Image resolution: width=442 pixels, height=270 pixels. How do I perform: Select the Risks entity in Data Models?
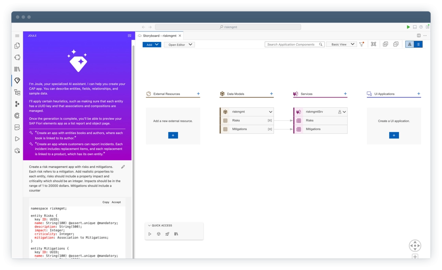pyautogui.click(x=247, y=120)
